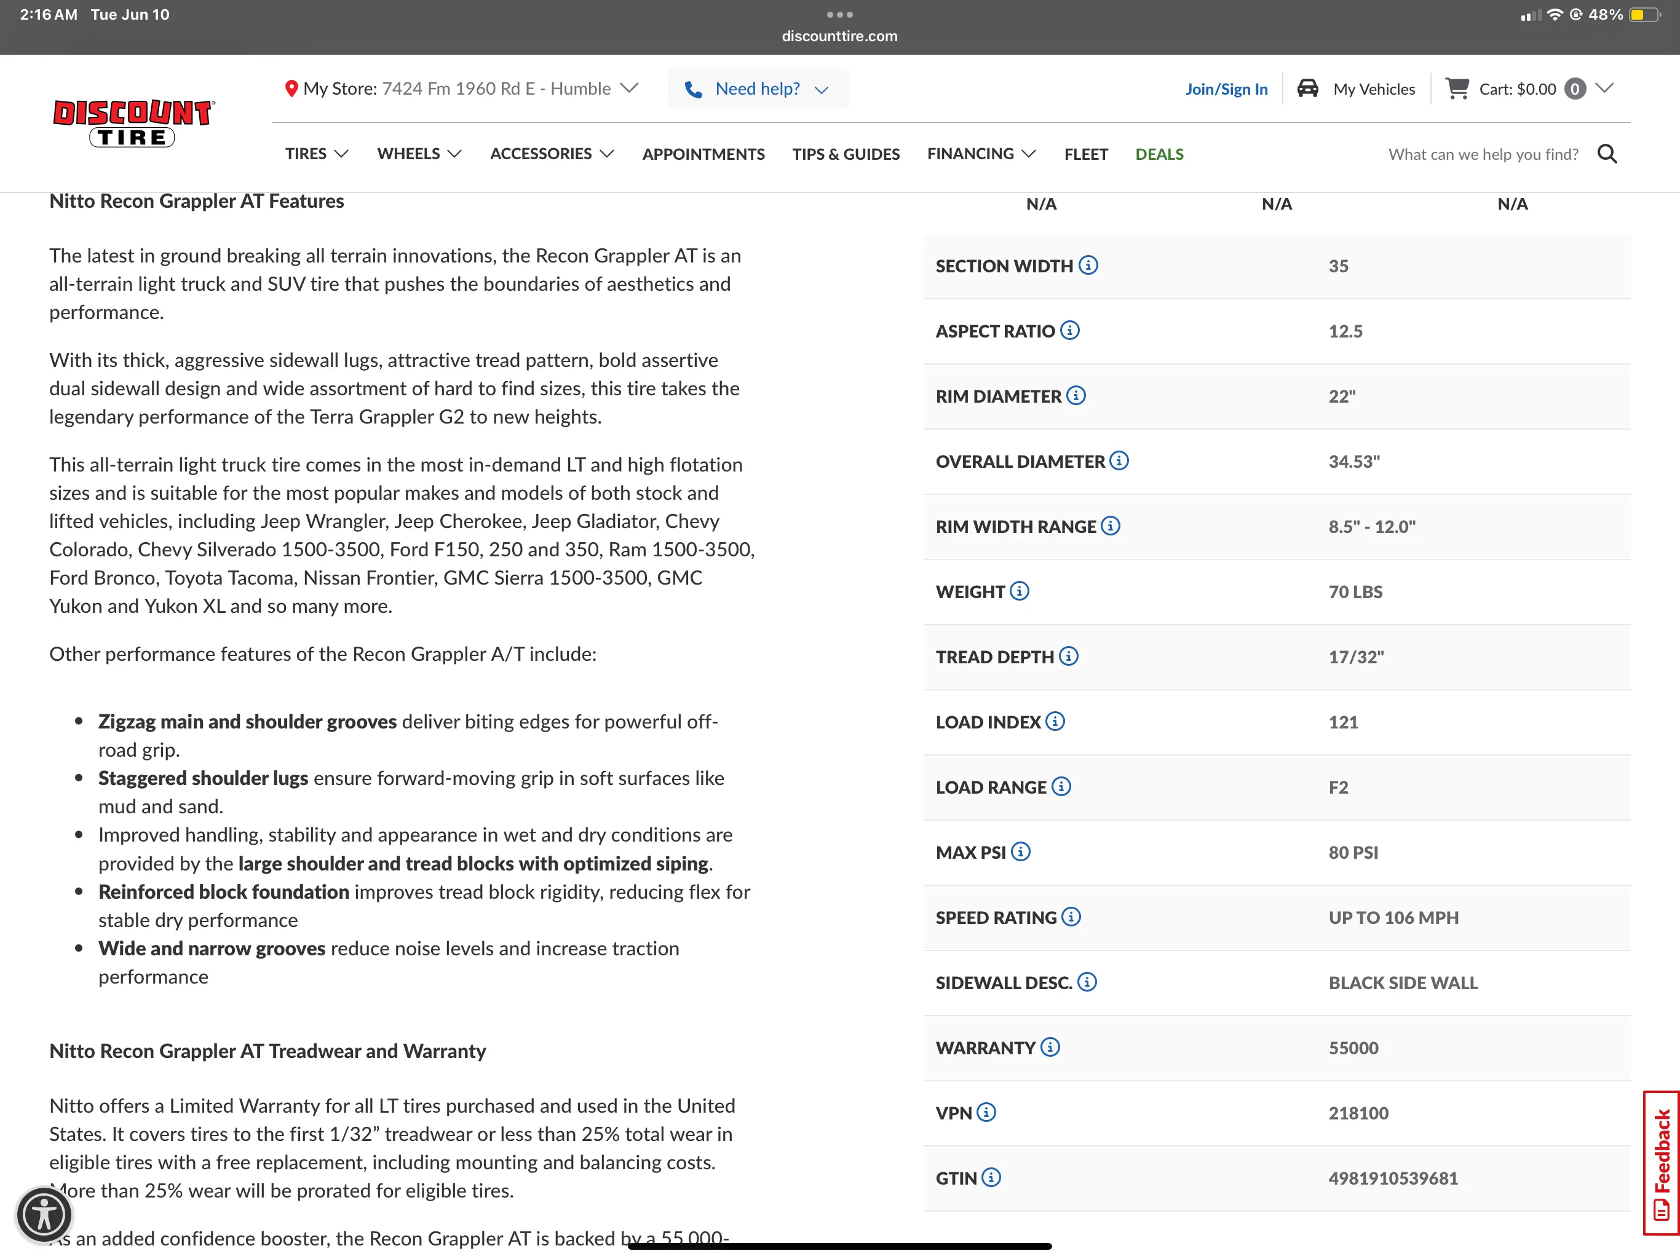The image size is (1680, 1259).
Task: Open the Financing menu
Action: (x=981, y=154)
